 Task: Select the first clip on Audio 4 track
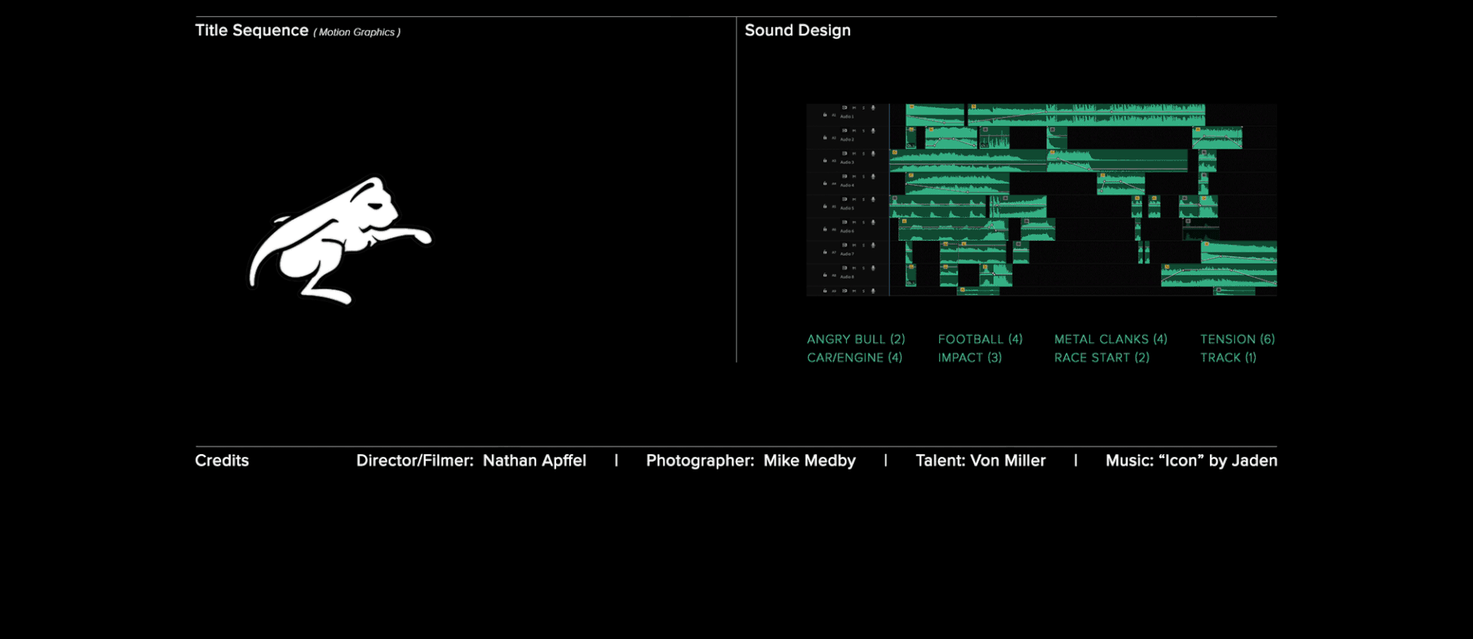957,183
